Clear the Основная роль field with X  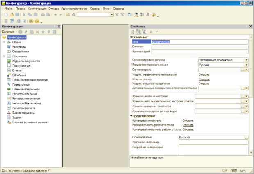247,70
